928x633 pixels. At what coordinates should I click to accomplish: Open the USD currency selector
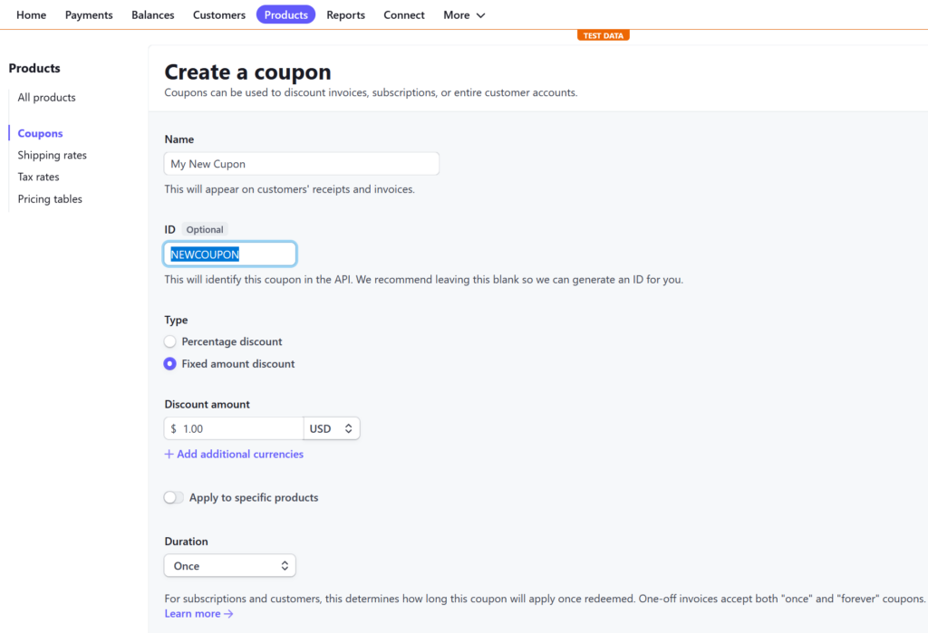pyautogui.click(x=332, y=427)
